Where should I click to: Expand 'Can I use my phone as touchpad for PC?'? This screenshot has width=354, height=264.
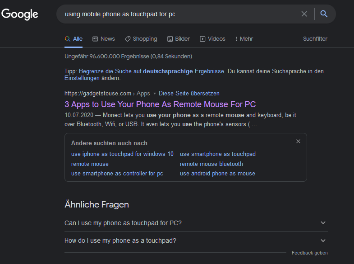[196, 223]
